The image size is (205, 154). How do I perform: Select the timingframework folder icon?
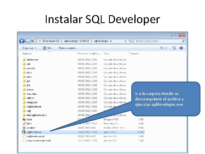click(x=24, y=115)
